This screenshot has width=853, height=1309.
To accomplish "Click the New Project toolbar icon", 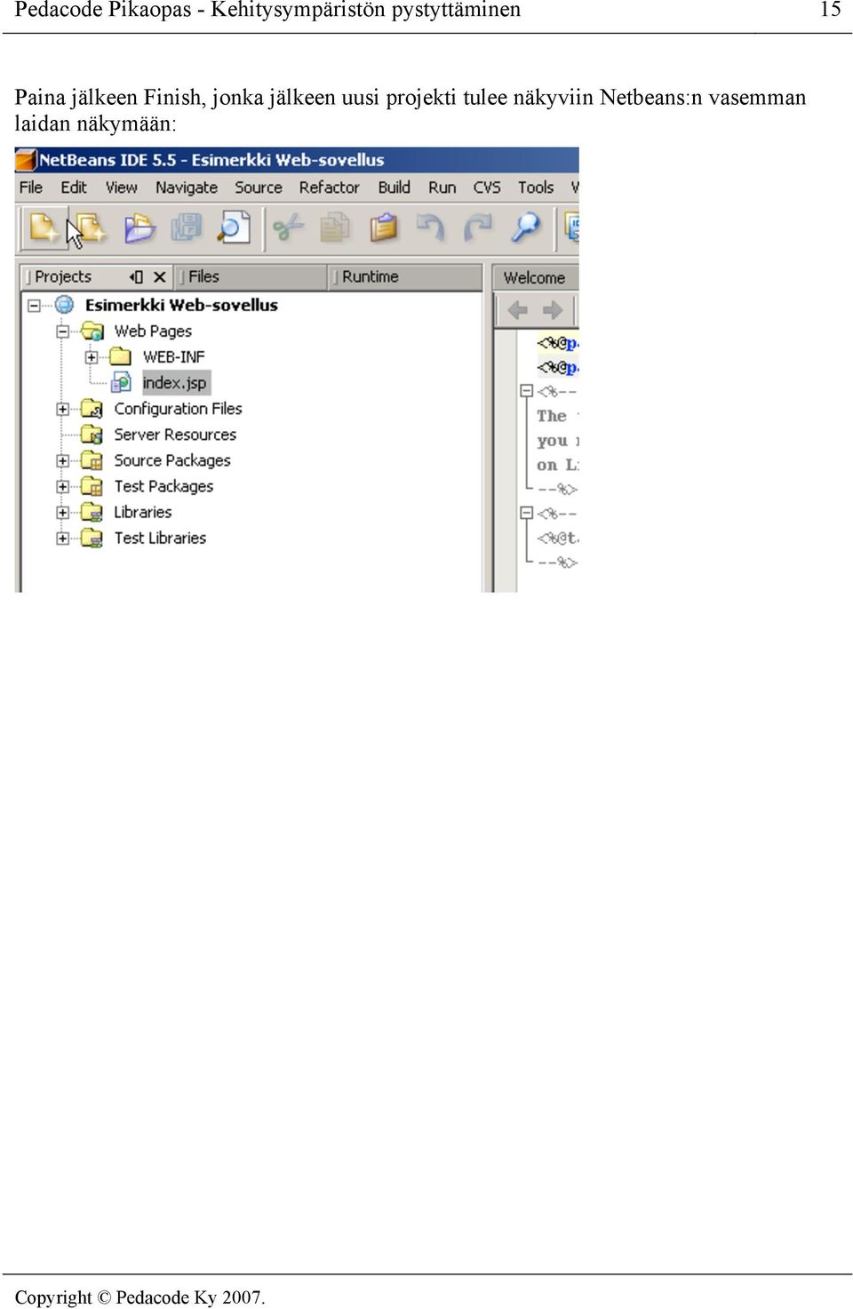I will [x=90, y=228].
